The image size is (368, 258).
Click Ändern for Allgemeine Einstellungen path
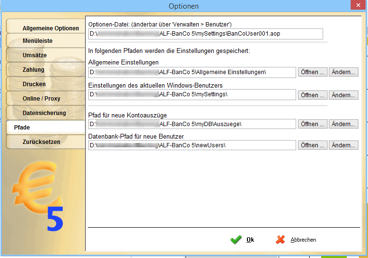tap(343, 72)
